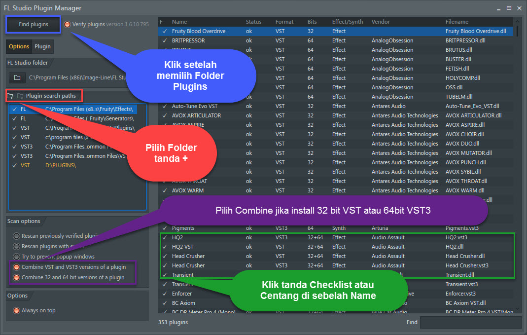
Task: Toggle the Always on top option
Action: pyautogui.click(x=16, y=310)
